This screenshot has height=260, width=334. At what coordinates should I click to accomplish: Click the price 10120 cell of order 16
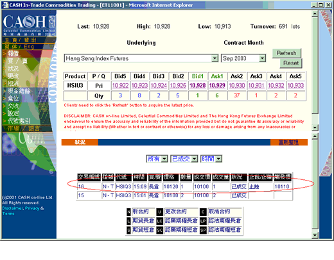[171, 186]
